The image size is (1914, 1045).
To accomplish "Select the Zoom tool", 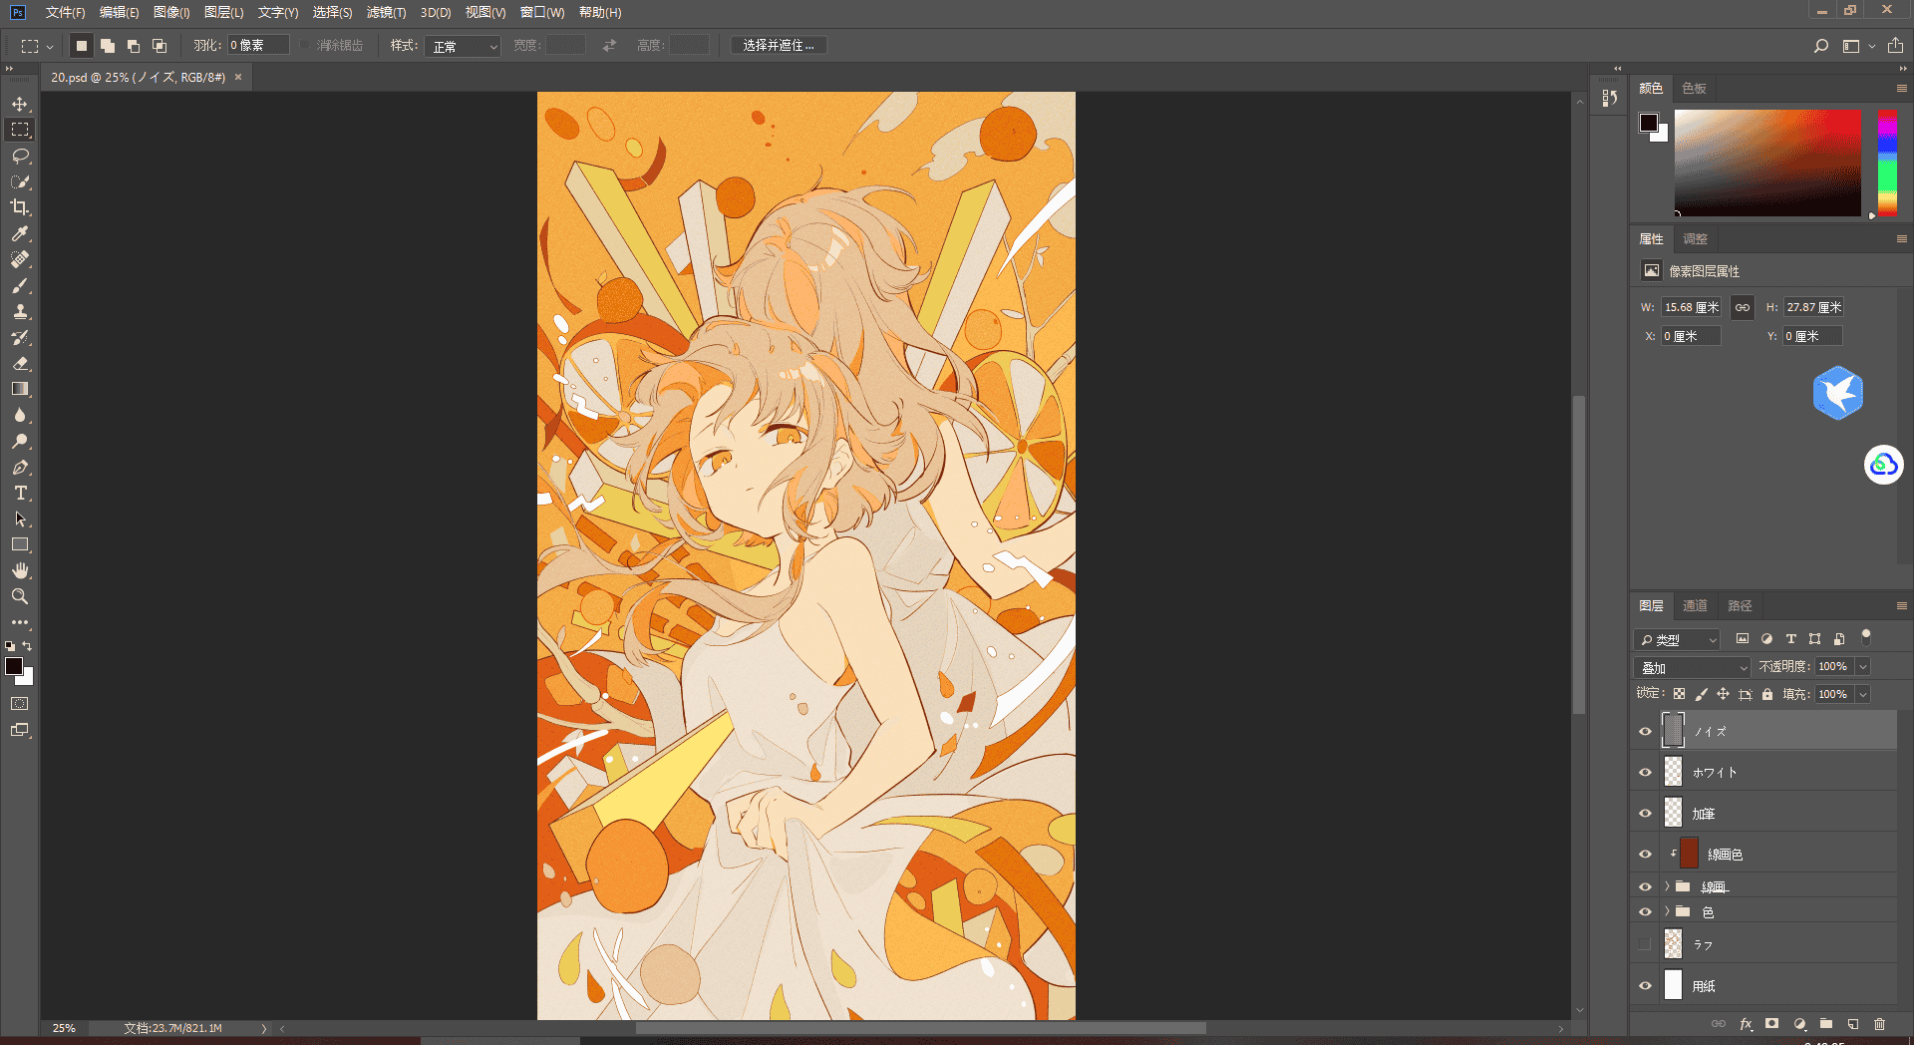I will (20, 596).
